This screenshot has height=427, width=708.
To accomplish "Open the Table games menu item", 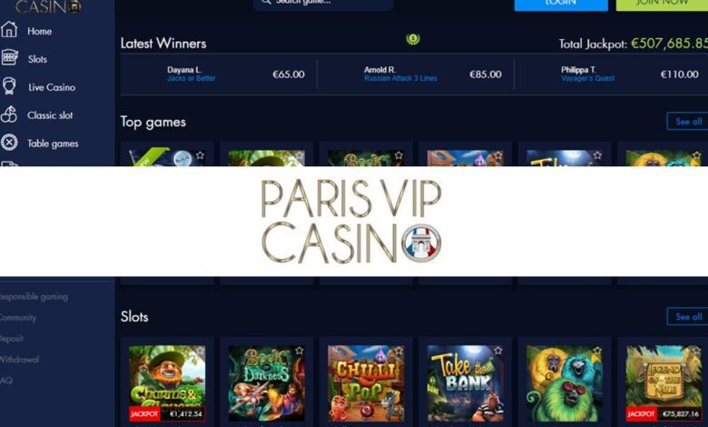I will click(53, 144).
